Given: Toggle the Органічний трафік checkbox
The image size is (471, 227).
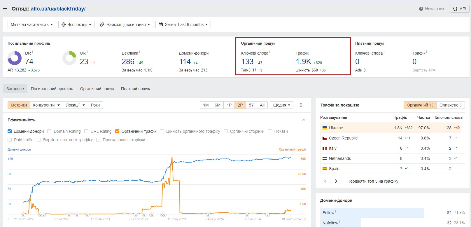Looking at the screenshot, I should pyautogui.click(x=117, y=131).
